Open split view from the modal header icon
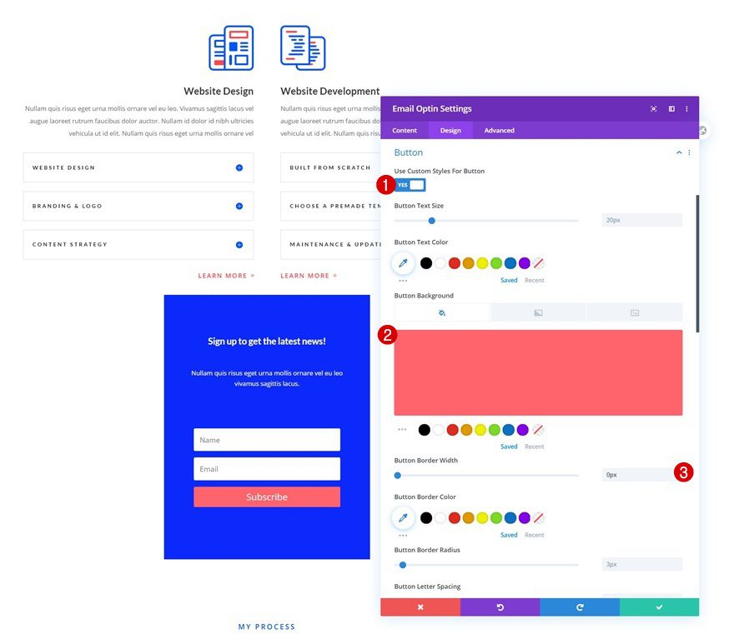 point(671,108)
